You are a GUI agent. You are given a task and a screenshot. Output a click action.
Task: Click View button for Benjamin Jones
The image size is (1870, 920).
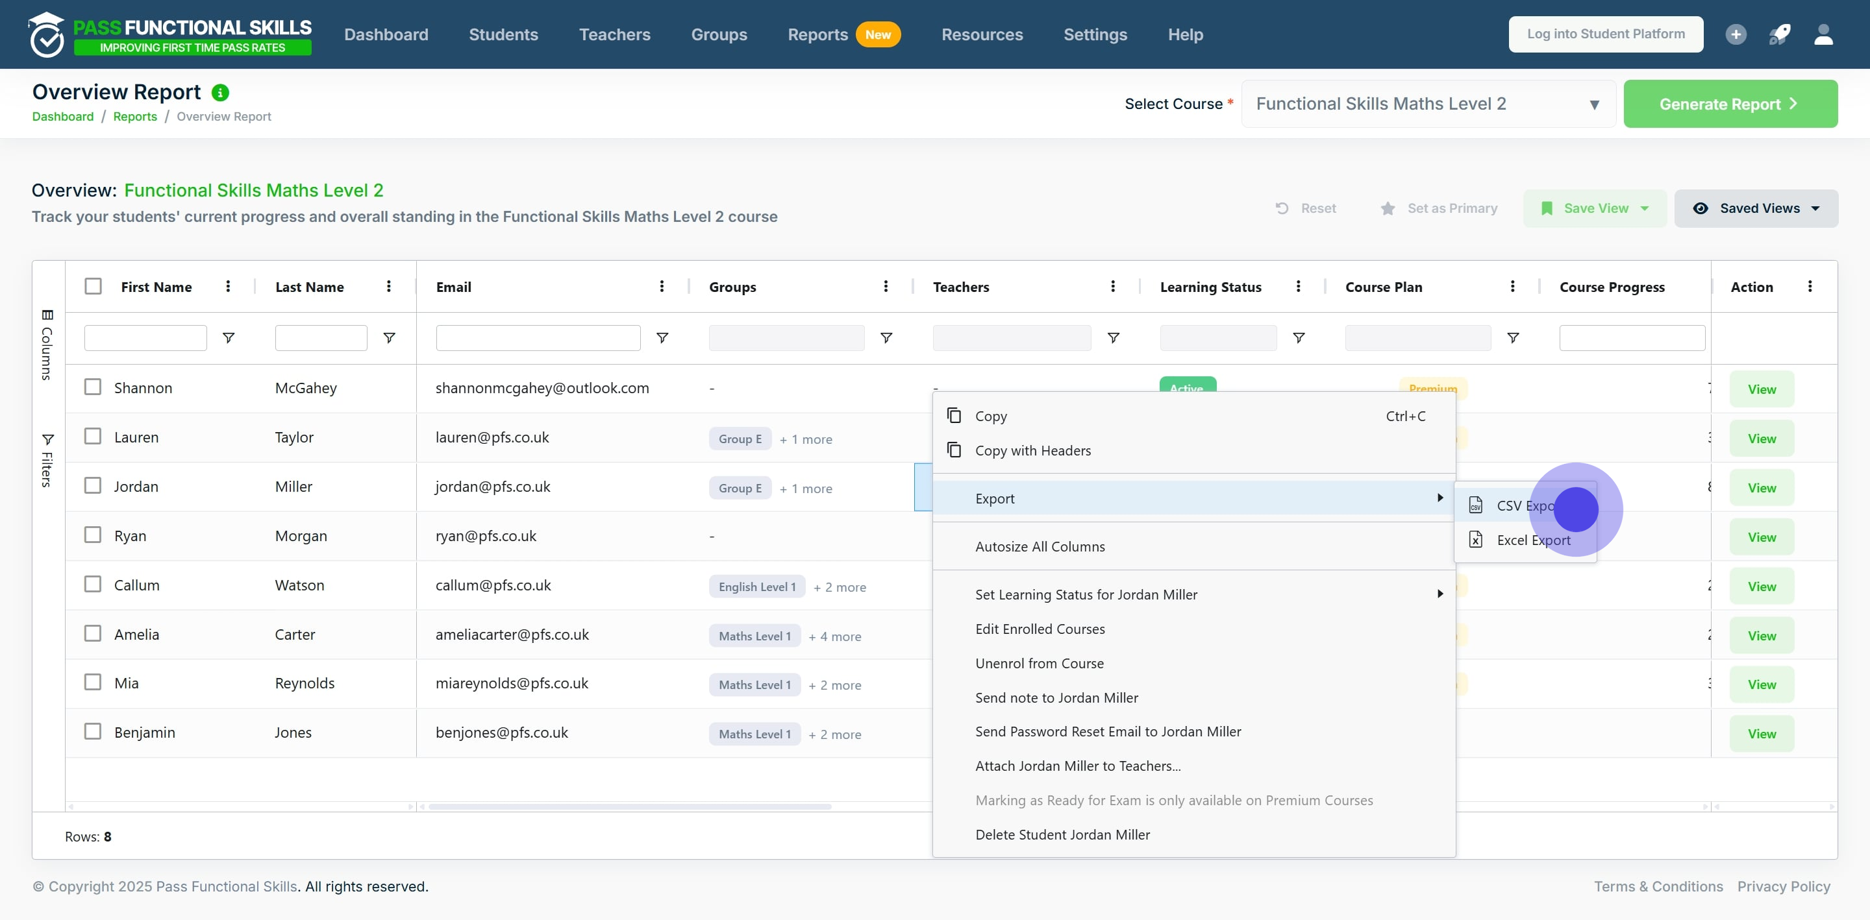tap(1761, 734)
